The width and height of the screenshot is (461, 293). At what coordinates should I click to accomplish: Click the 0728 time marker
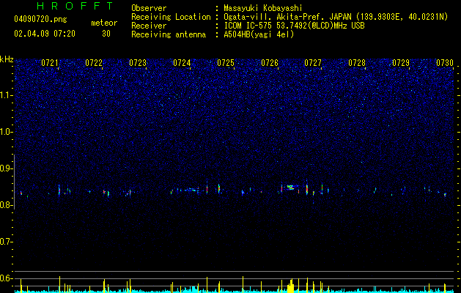point(357,63)
